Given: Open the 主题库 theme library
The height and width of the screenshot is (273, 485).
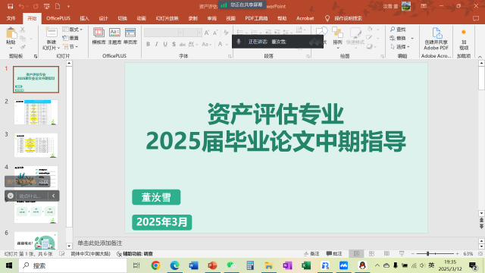Looking at the screenshot, I should (x=114, y=36).
